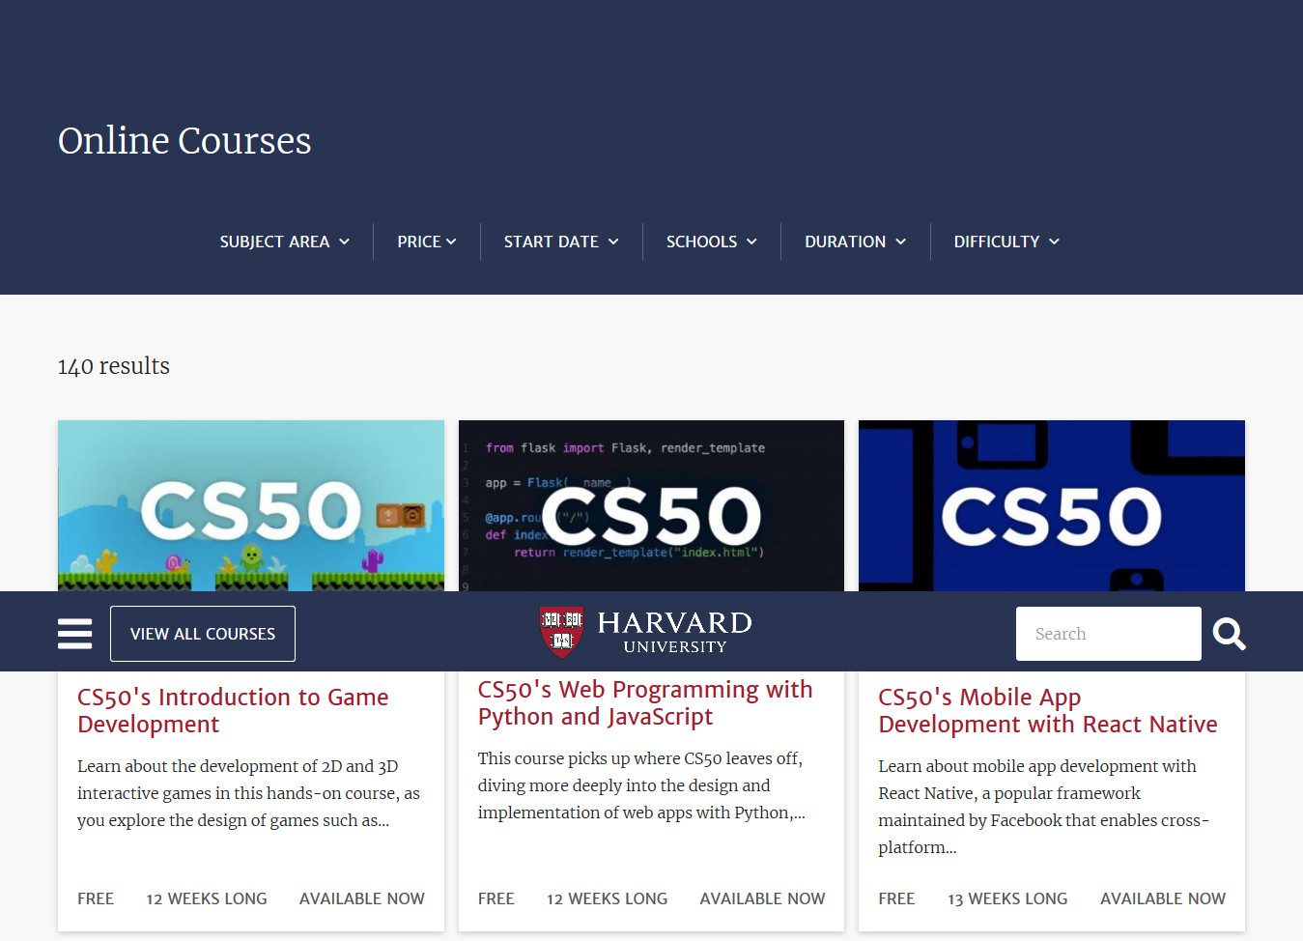
Task: Click the Harvard University shield logo
Action: [x=561, y=633]
